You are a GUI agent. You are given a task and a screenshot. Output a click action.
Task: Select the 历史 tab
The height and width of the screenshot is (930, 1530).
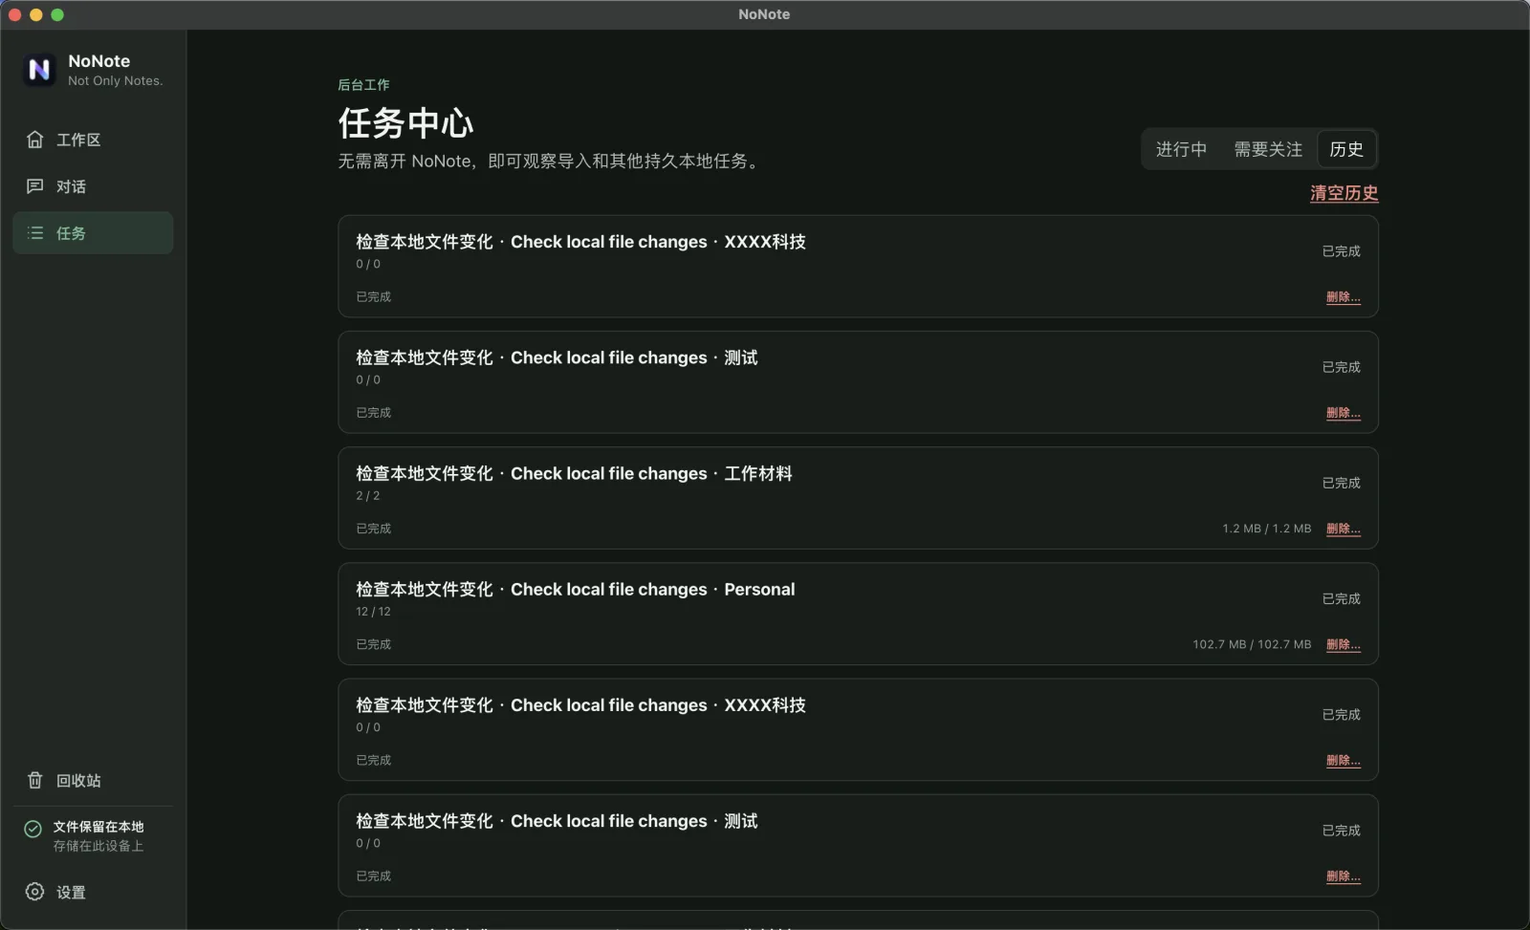(1346, 149)
